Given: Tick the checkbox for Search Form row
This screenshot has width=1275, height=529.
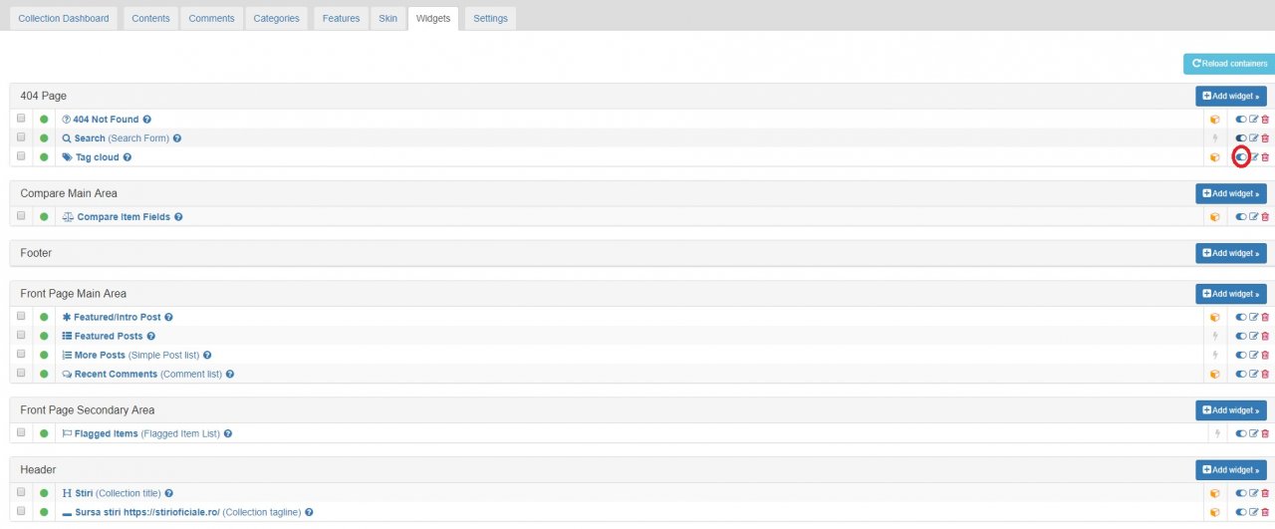Looking at the screenshot, I should click(21, 137).
